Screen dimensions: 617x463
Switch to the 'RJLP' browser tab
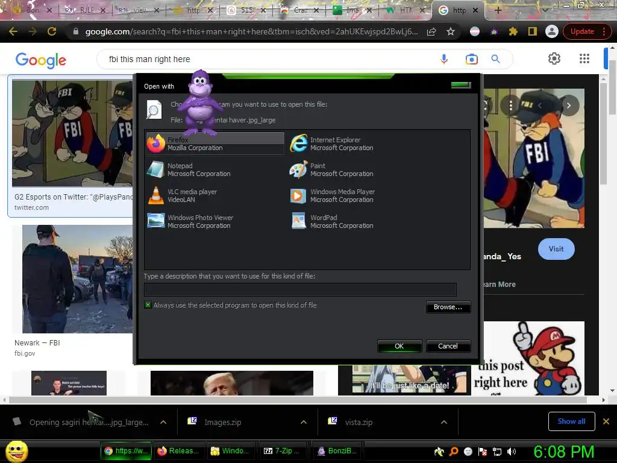click(87, 10)
